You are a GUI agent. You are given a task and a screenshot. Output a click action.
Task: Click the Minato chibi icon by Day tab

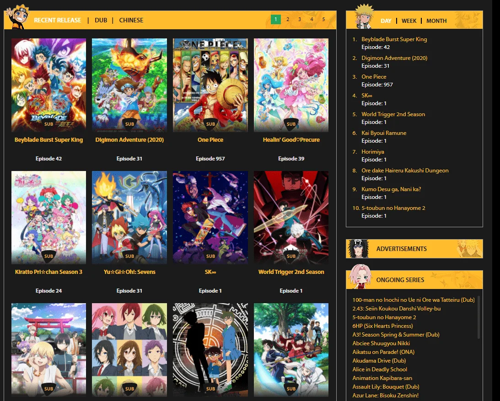(x=364, y=16)
